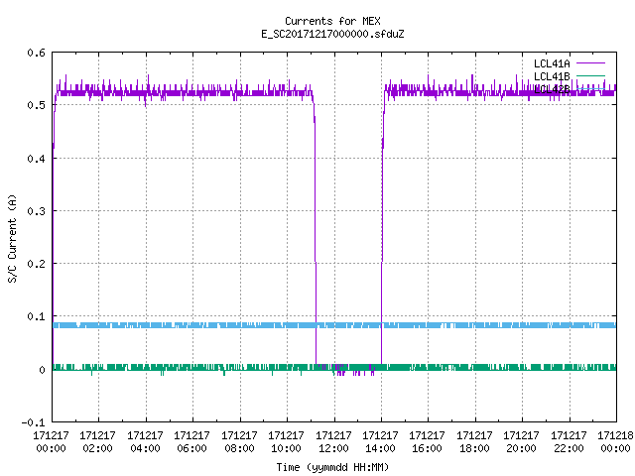635x476 pixels.
Task: Click the 0.4 y-axis tick label
Action: 36,159
